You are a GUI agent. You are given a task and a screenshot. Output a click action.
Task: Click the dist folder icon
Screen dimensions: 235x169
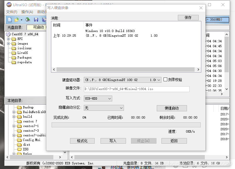point(19,145)
